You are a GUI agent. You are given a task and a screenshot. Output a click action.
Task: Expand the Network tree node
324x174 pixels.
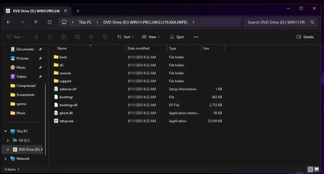click(x=6, y=159)
